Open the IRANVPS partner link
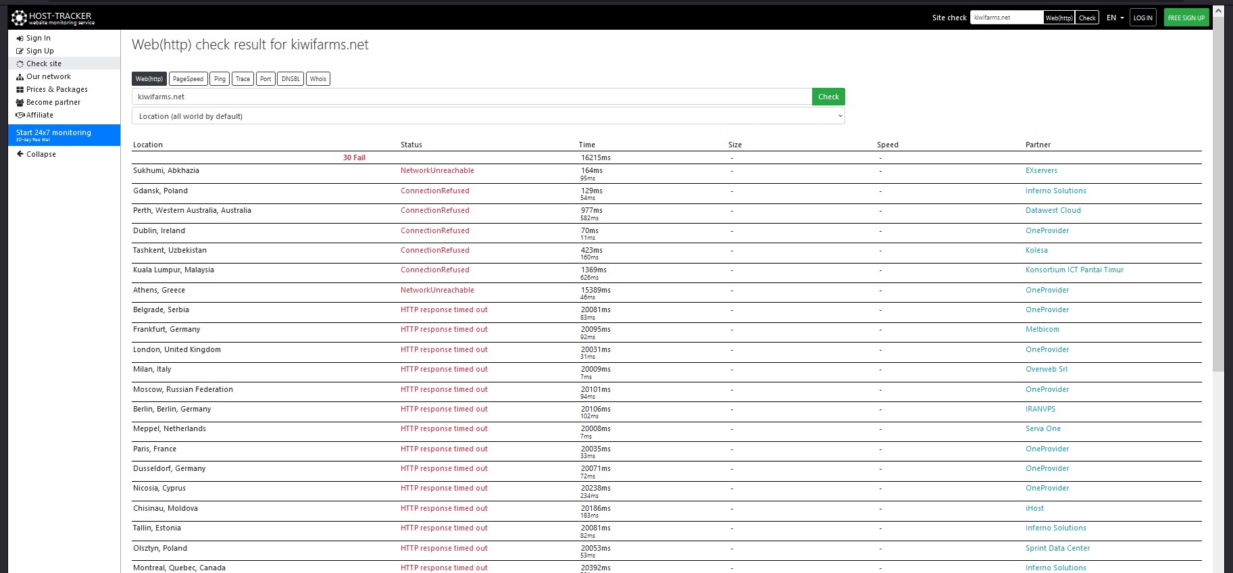 tap(1040, 409)
